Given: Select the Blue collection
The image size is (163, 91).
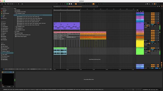Looking at the screenshot, I should tap(4, 17).
